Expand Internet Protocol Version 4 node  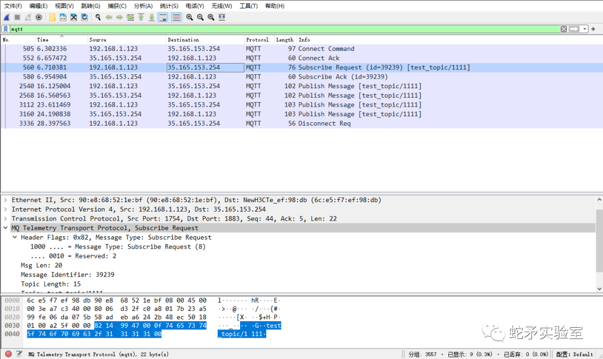coord(6,209)
